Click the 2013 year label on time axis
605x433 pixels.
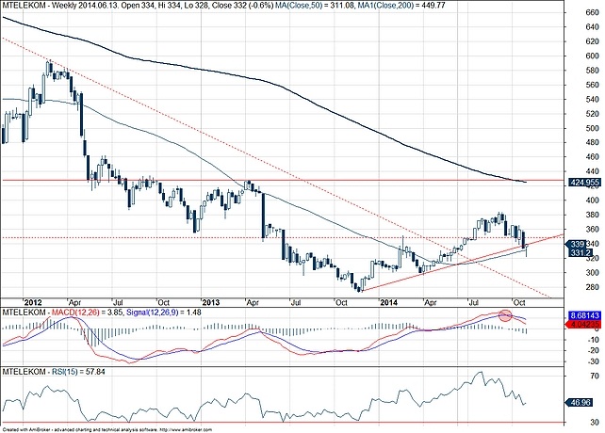[x=211, y=303]
